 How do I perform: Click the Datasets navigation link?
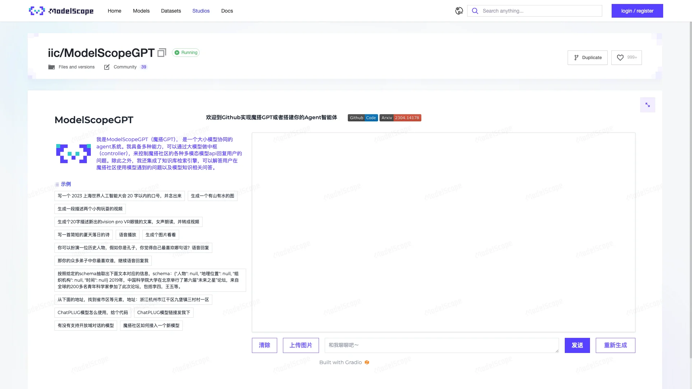coord(170,10)
